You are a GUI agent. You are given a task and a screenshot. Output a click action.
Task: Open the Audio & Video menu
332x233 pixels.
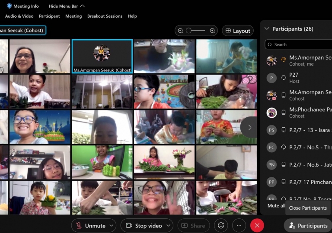19,16
